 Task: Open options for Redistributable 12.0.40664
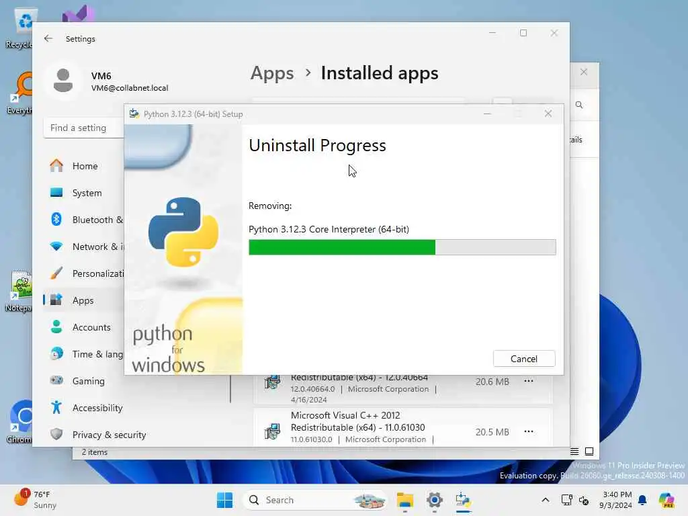[x=529, y=381]
